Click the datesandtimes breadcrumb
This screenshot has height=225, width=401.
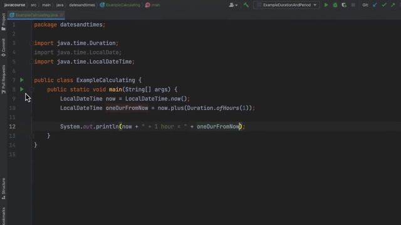pos(82,5)
